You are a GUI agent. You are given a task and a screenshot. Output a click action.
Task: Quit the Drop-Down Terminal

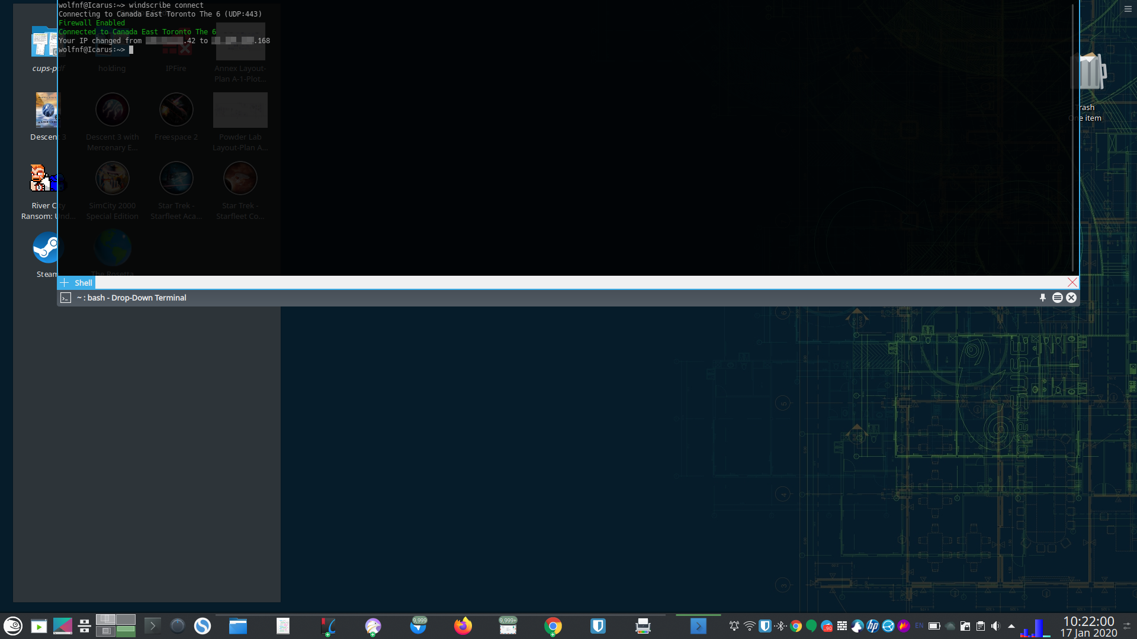[x=1071, y=298]
